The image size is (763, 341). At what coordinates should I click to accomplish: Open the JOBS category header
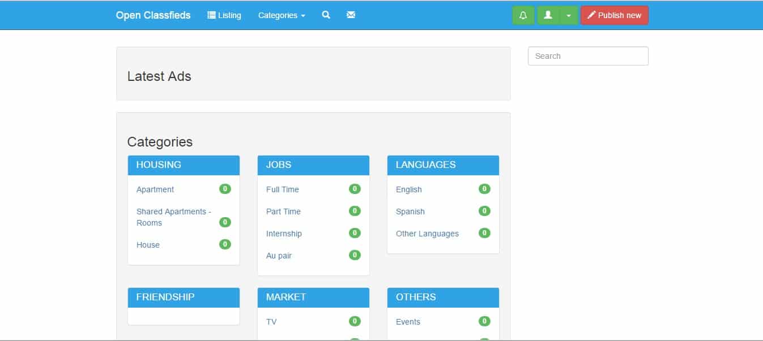(x=313, y=165)
